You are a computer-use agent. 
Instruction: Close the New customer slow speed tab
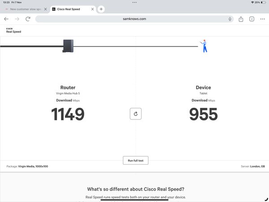pyautogui.click(x=45, y=9)
